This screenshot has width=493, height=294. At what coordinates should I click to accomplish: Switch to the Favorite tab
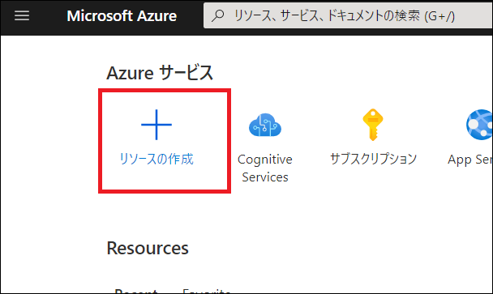207,291
